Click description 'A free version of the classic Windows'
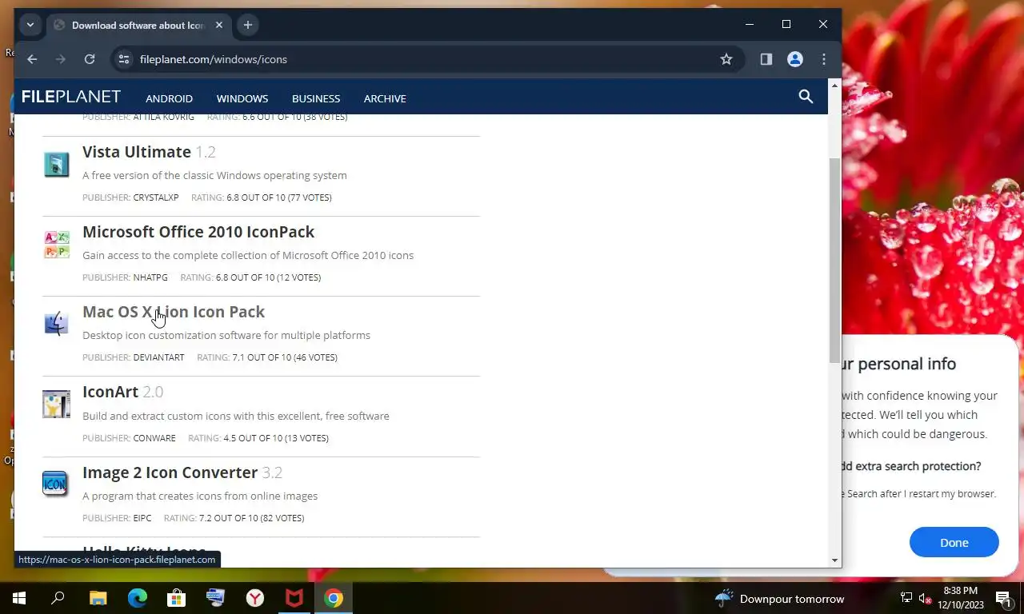 [214, 175]
